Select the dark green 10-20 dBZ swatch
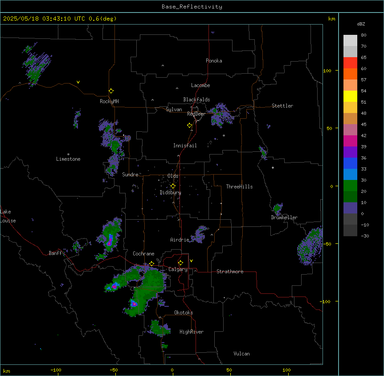384x376 pixels. (x=350, y=197)
